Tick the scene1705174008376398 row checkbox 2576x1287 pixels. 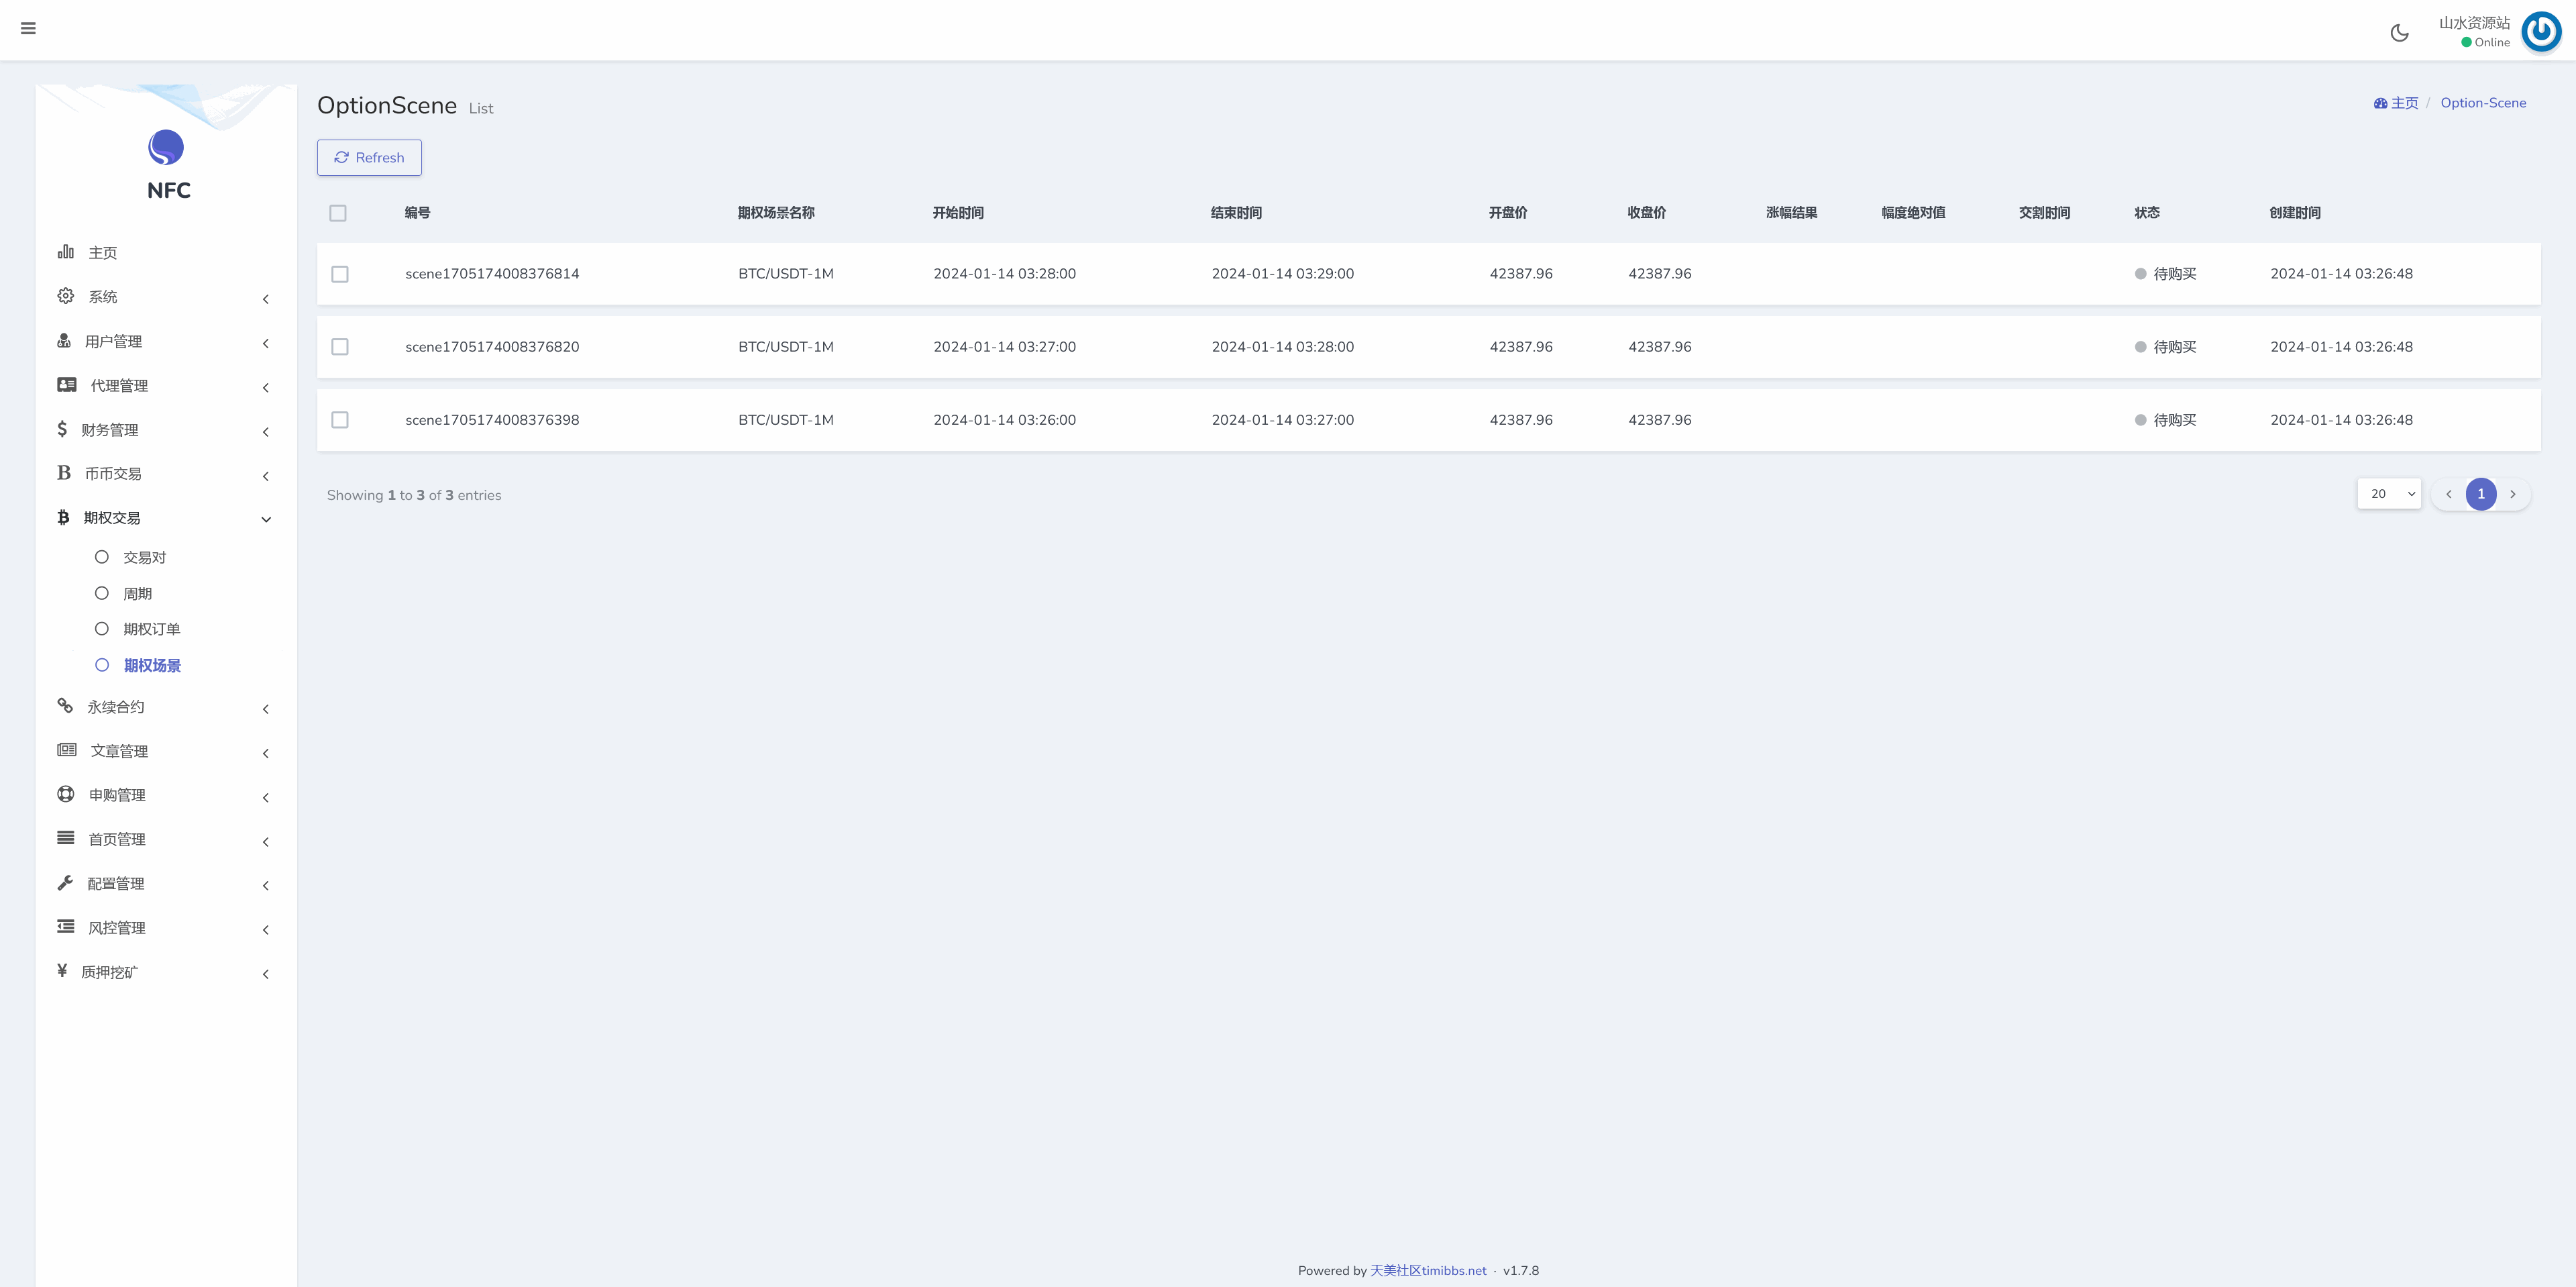tap(340, 420)
